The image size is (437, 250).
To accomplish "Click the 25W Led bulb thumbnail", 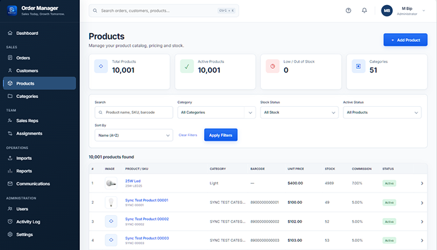I will tap(111, 183).
